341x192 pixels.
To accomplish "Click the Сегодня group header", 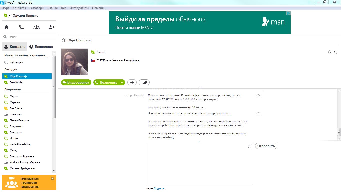I will [x=11, y=69].
